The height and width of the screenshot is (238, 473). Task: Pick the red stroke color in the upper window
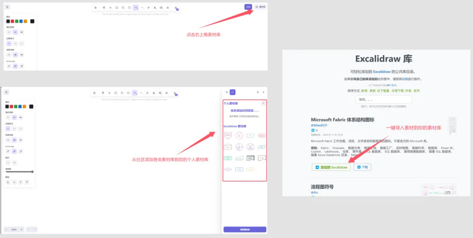[12, 21]
